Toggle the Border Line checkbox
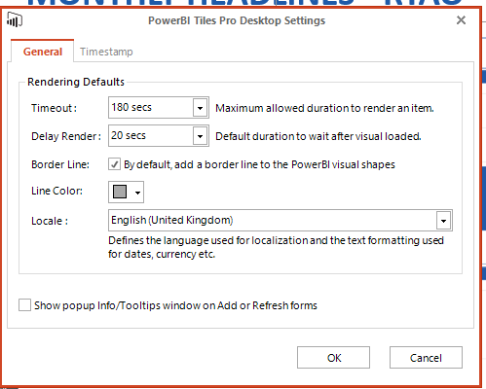 114,164
